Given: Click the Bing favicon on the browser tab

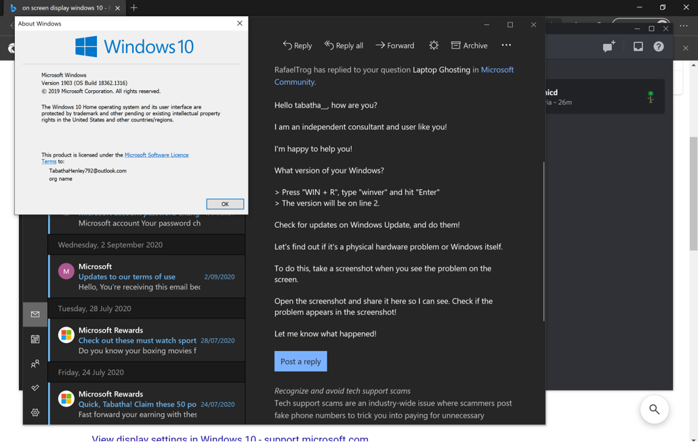Looking at the screenshot, I should [x=14, y=7].
